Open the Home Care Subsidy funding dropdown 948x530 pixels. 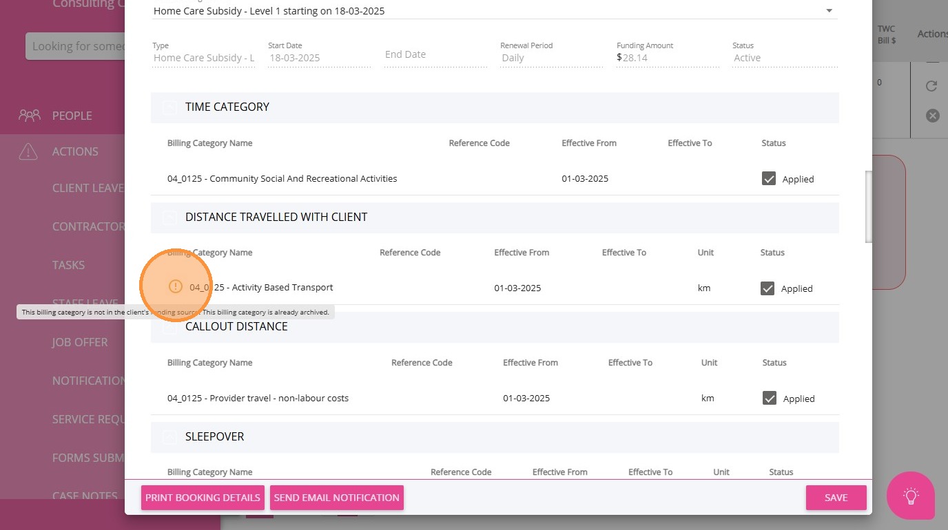point(829,11)
